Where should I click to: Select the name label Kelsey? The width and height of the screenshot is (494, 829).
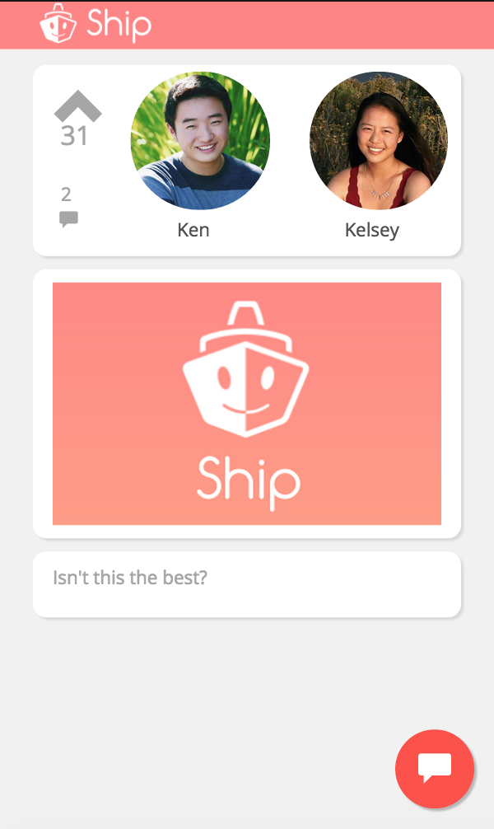(x=372, y=231)
